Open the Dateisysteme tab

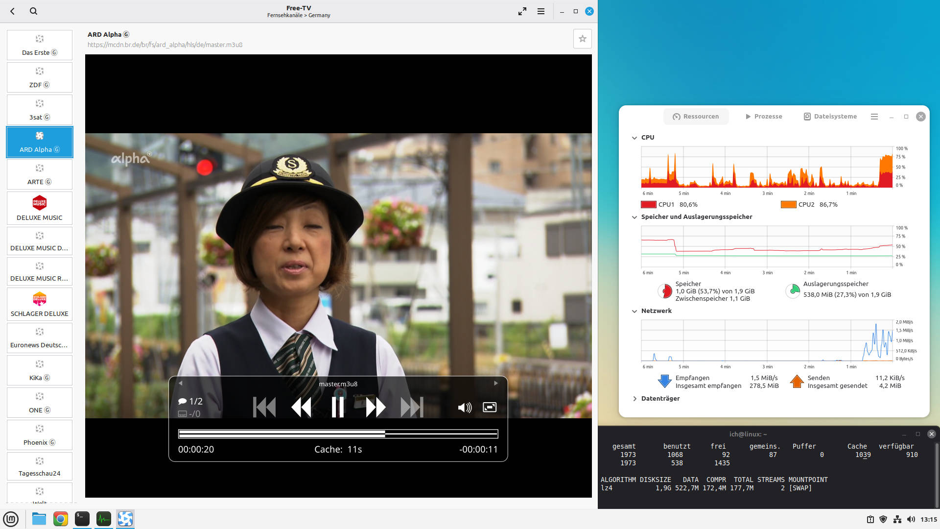click(830, 117)
